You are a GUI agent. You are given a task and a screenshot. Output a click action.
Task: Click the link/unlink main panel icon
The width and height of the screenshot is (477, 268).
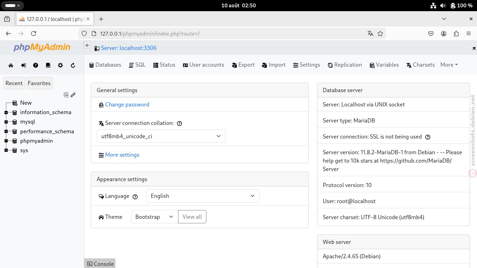(x=73, y=95)
